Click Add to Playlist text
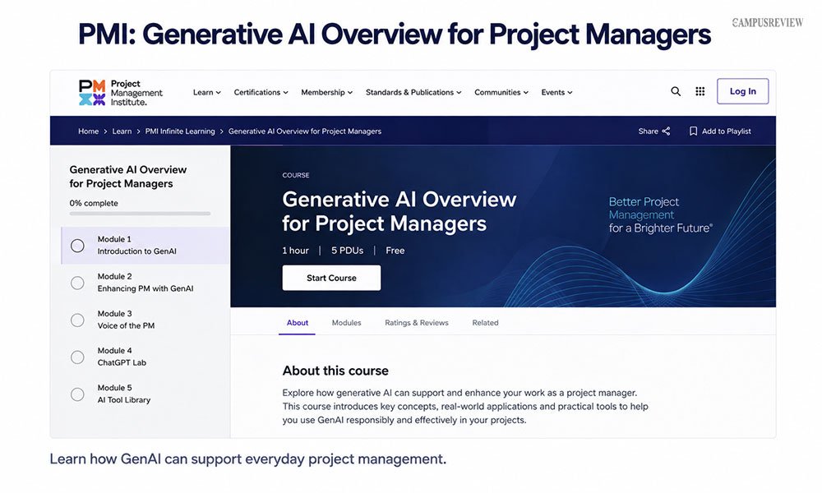Screen dimensions: 822x493 click(x=727, y=131)
